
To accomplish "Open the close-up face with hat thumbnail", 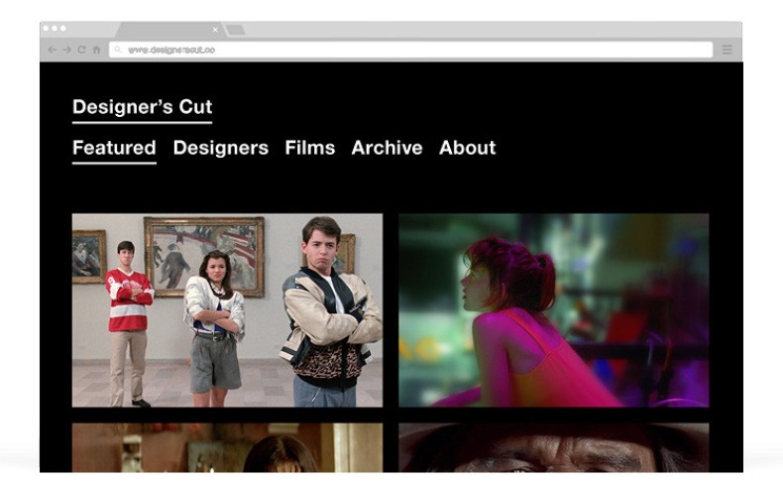I will point(554,447).
